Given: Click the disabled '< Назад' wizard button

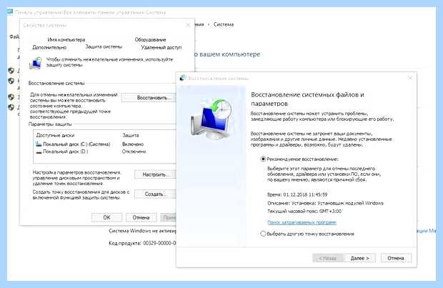Looking at the screenshot, I should tap(328, 258).
